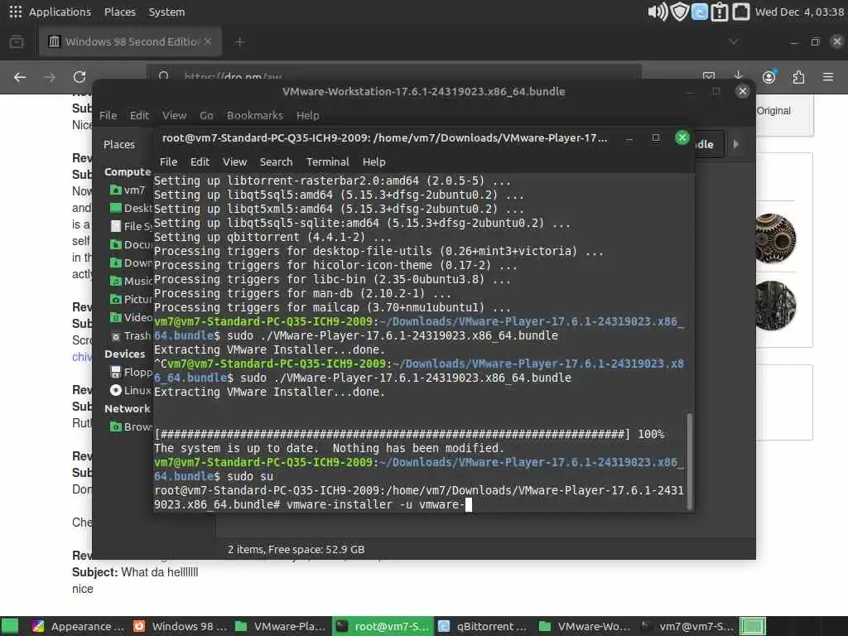Viewport: 848px width, 636px height.
Task: Open Help menu in file manager window
Action: click(x=308, y=115)
